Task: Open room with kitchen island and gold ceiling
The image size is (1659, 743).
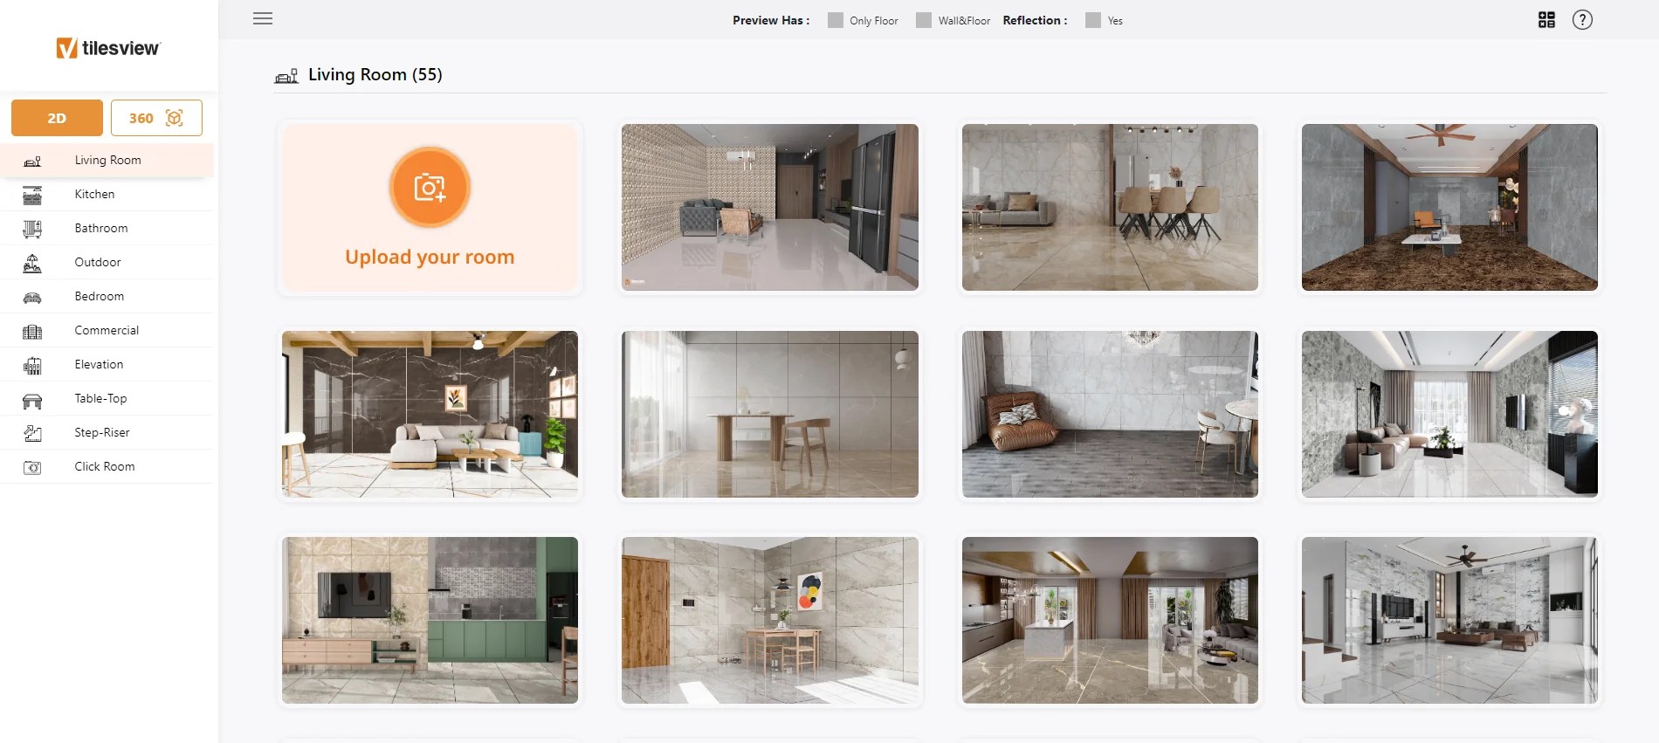Action: tap(1110, 620)
